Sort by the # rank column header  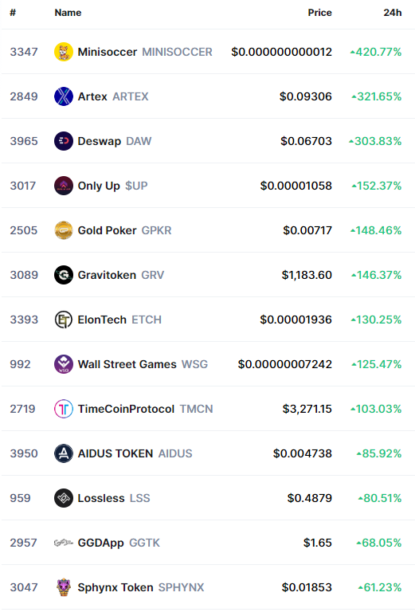pos(13,13)
